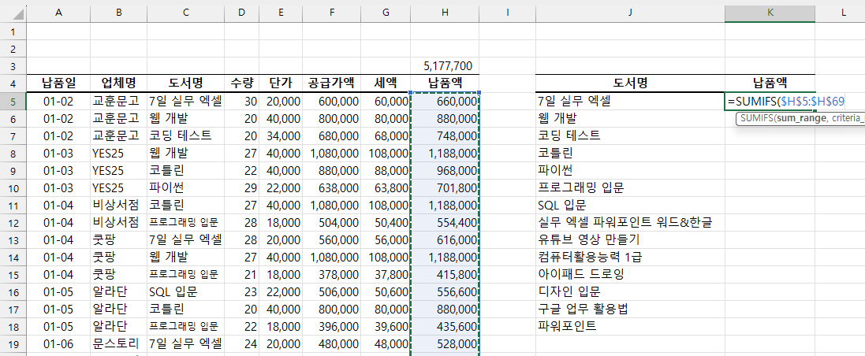Click the 세액 header cell
This screenshot has width=865, height=356.
pyautogui.click(x=386, y=83)
